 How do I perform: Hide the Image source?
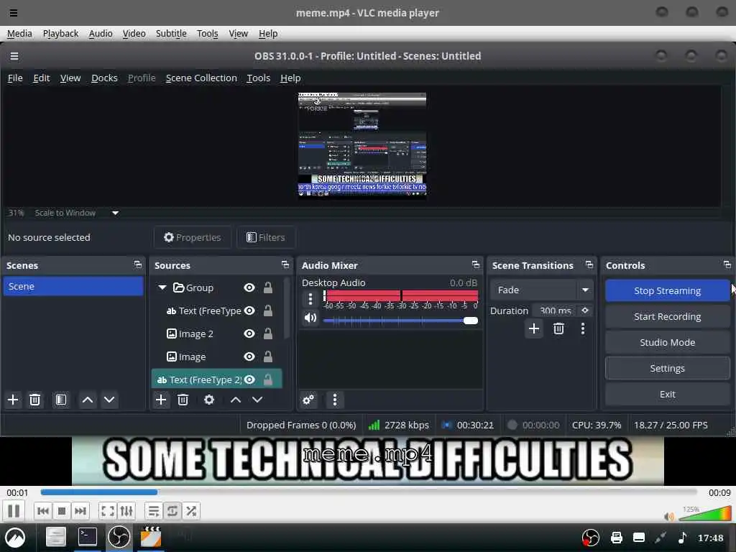click(x=249, y=356)
